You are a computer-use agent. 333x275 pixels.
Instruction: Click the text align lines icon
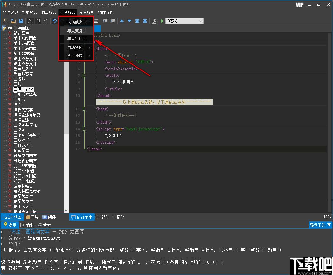[x=96, y=21]
